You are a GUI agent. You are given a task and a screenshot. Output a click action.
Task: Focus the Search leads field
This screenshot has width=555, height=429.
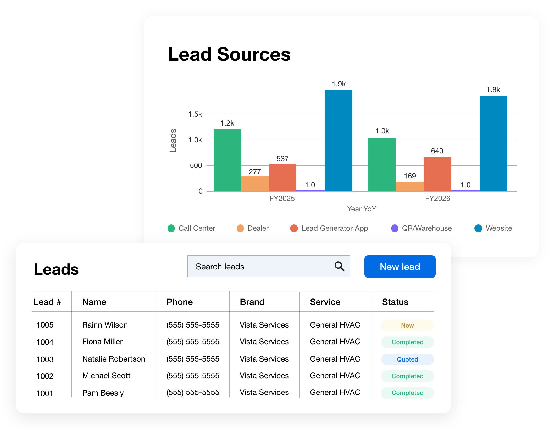coord(269,266)
